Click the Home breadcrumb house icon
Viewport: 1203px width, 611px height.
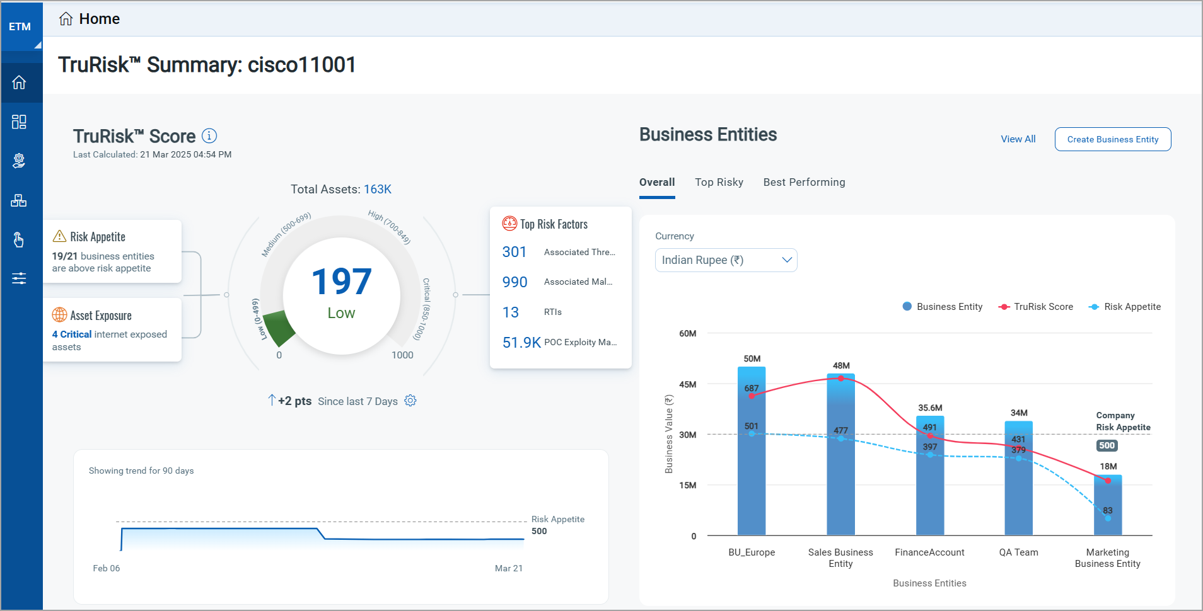click(66, 19)
